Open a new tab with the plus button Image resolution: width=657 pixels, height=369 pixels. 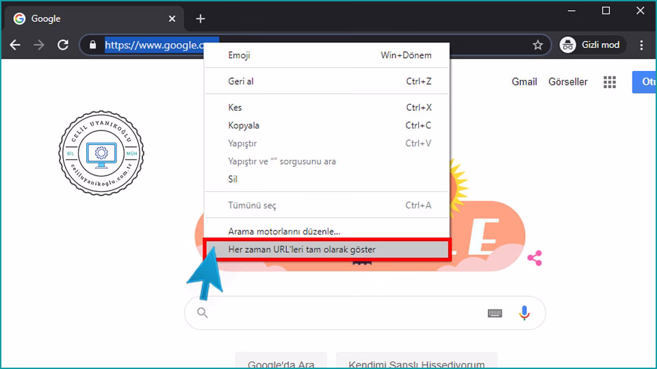coord(201,19)
